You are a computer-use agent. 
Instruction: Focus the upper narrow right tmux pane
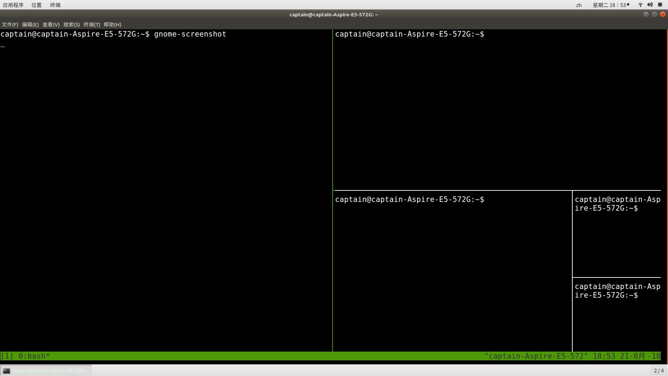tap(617, 234)
